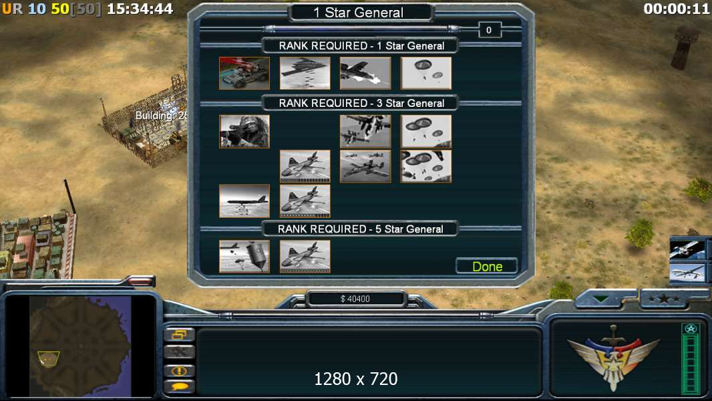The width and height of the screenshot is (712, 401).
Task: Click the minimap radar view
Action: tap(80, 346)
